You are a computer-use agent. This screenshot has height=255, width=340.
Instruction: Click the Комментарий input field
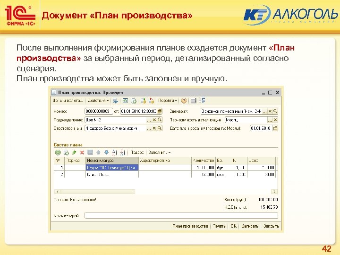pyautogui.click(x=181, y=215)
